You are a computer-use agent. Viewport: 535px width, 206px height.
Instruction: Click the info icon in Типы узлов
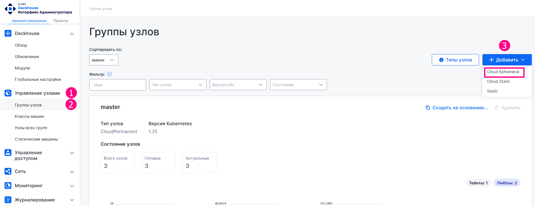click(x=441, y=60)
